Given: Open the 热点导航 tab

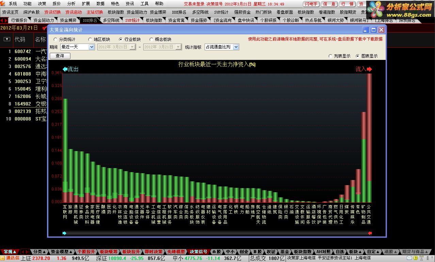Looking at the screenshot, I should tap(313, 20).
